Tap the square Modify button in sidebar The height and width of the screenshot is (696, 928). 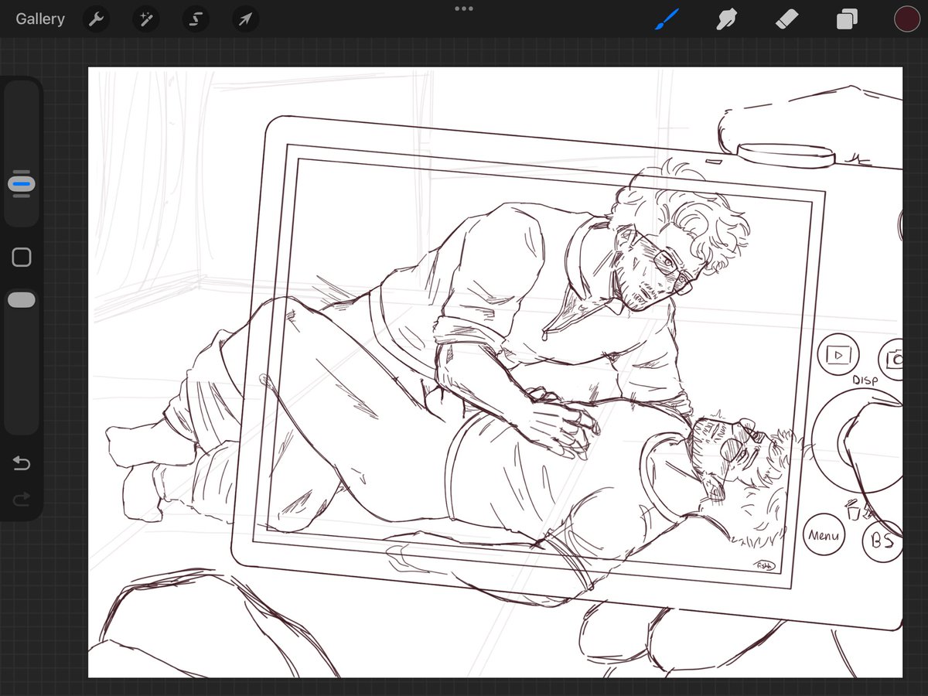(x=22, y=258)
